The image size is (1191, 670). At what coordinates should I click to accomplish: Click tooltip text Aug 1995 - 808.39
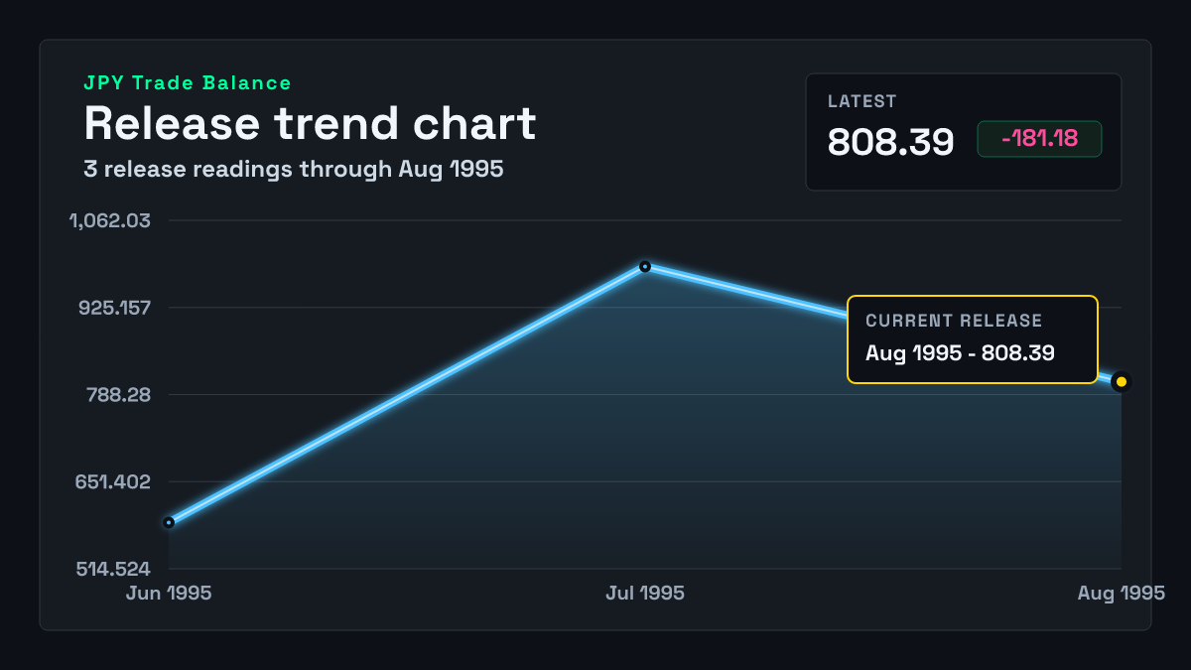click(x=960, y=352)
